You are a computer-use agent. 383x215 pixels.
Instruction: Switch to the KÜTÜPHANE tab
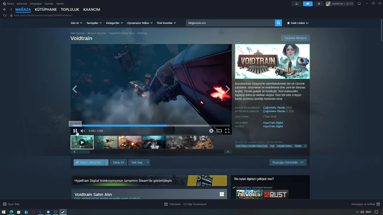click(x=46, y=10)
